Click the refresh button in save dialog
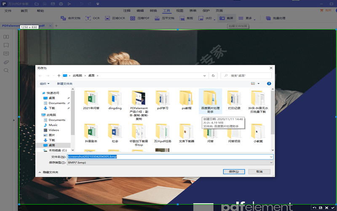 pyautogui.click(x=214, y=76)
